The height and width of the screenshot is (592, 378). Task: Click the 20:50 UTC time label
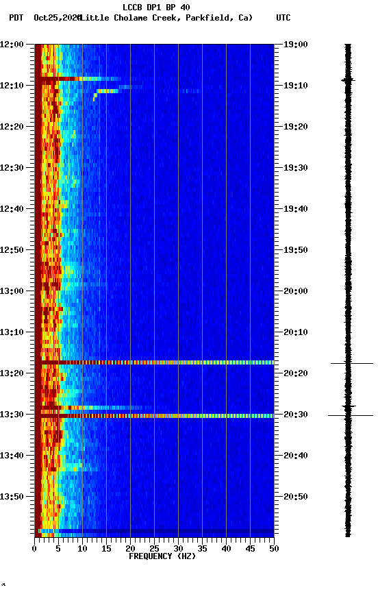coord(296,497)
